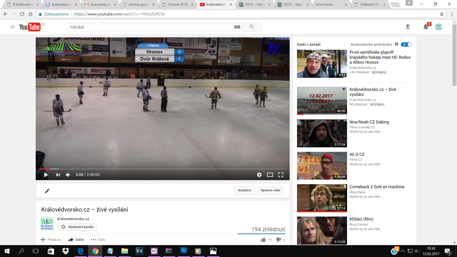Viewport: 457px width, 257px height.
Task: Seek on the video progress bar
Action: click(163, 169)
